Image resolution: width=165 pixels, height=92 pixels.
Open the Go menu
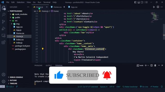34,2
